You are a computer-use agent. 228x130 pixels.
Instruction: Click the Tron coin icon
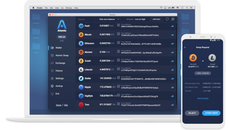[x=81, y=105]
